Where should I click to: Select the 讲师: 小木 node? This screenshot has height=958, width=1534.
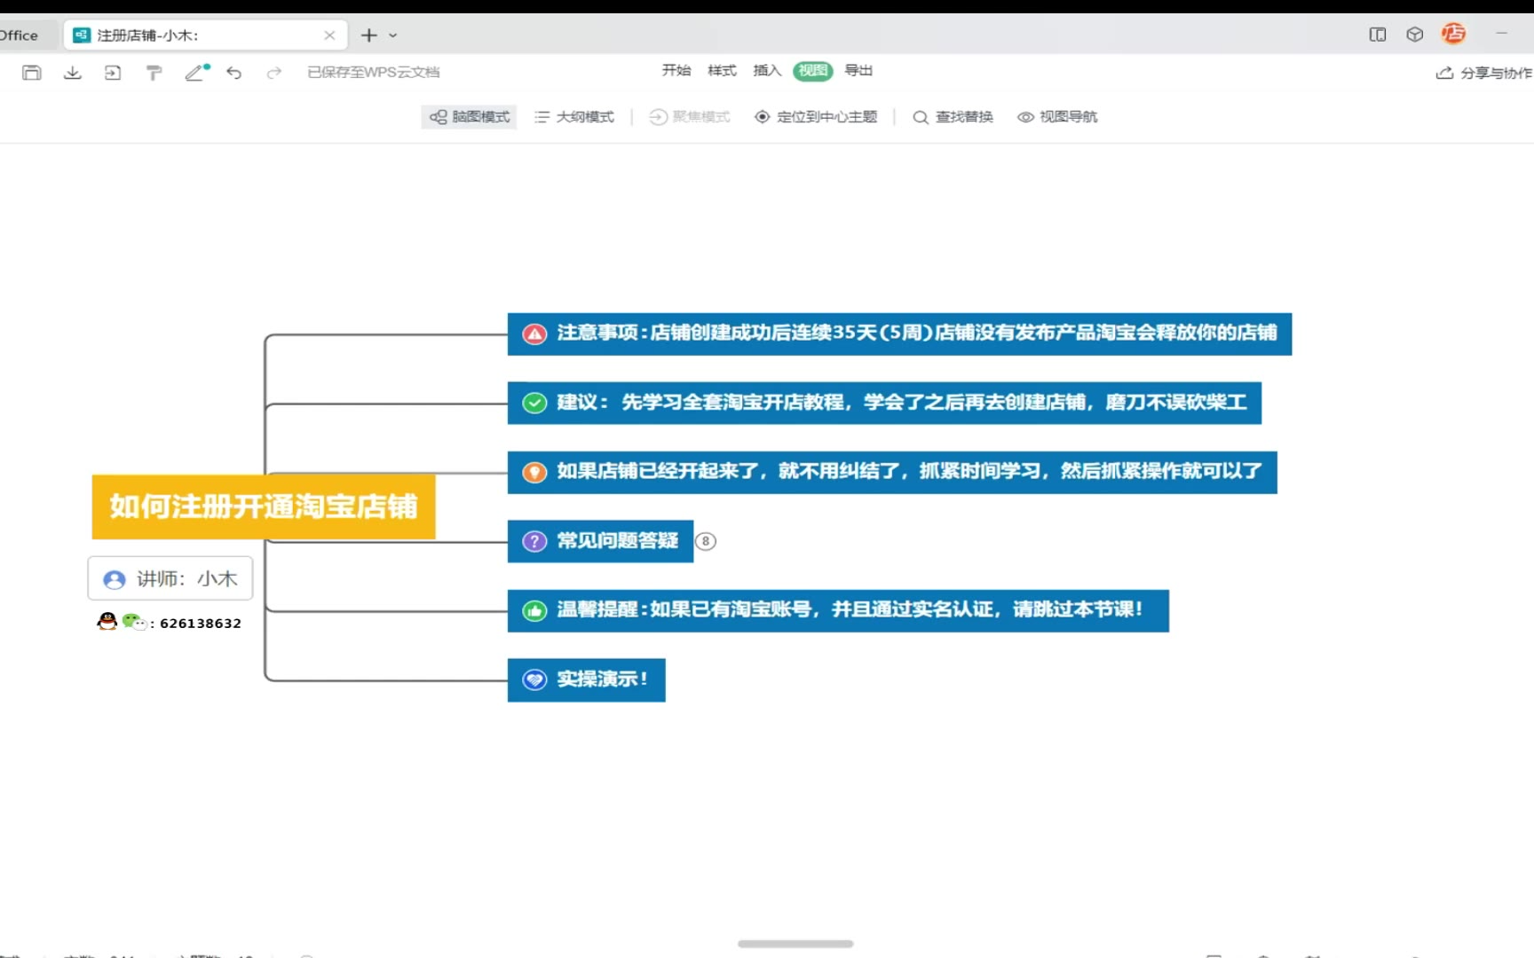click(170, 578)
